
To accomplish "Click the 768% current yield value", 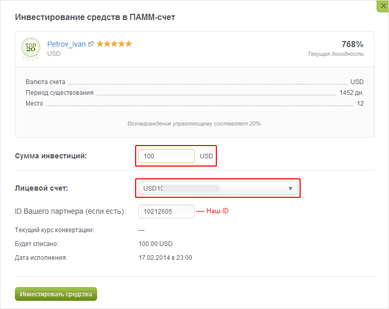I will (353, 44).
